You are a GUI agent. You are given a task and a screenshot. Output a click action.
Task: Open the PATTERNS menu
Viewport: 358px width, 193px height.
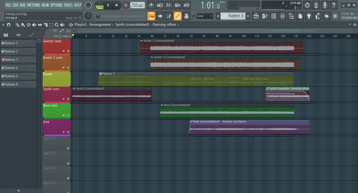pos(34,5)
